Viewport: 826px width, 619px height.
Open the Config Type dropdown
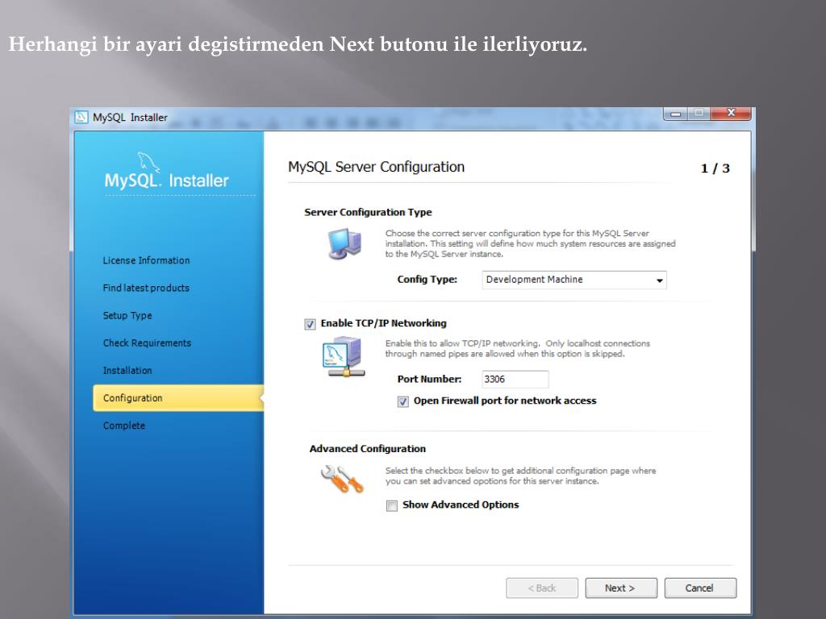pyautogui.click(x=574, y=280)
